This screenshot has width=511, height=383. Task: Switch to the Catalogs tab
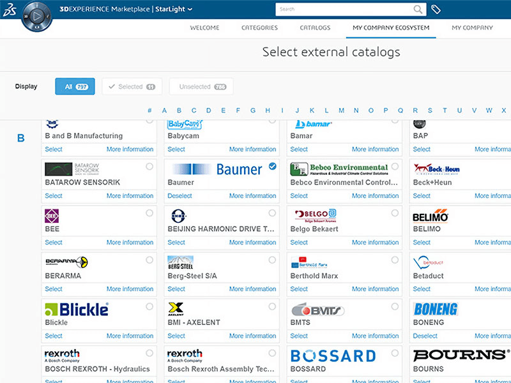(315, 28)
